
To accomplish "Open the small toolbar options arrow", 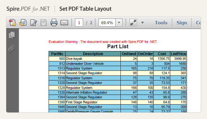I will (142, 23).
